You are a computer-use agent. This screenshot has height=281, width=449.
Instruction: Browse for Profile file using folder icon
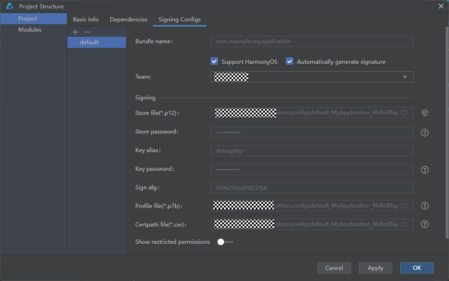pos(404,206)
